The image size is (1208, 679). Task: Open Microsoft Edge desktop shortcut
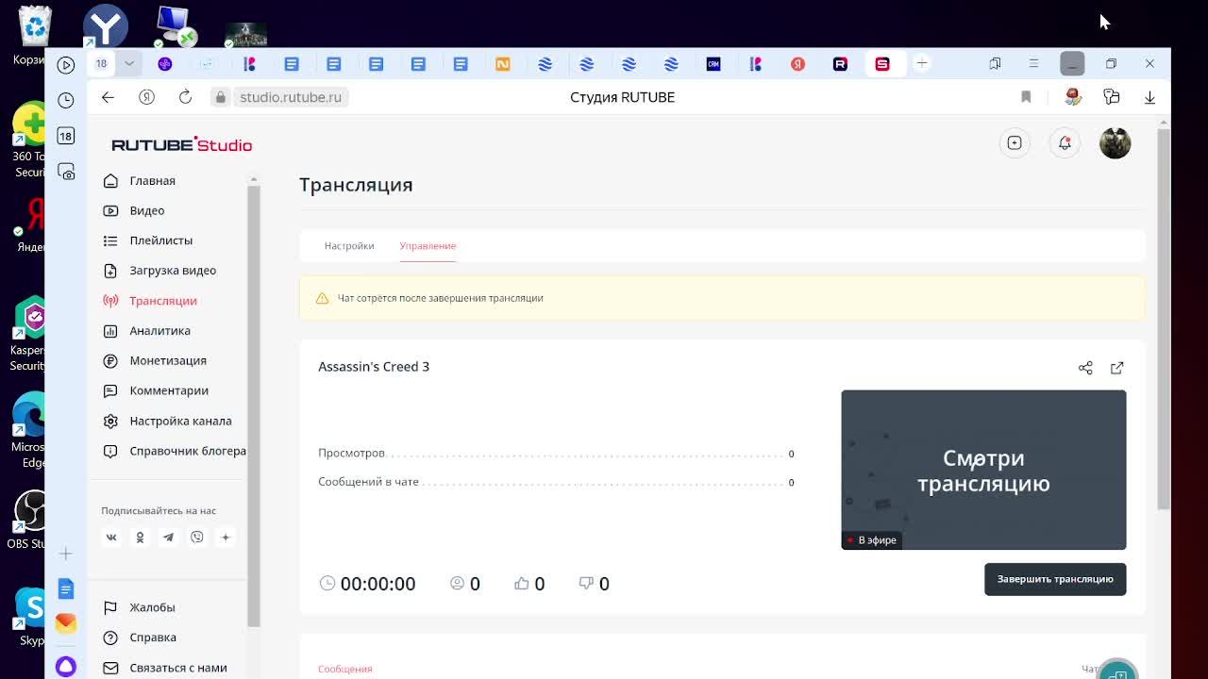(x=28, y=429)
